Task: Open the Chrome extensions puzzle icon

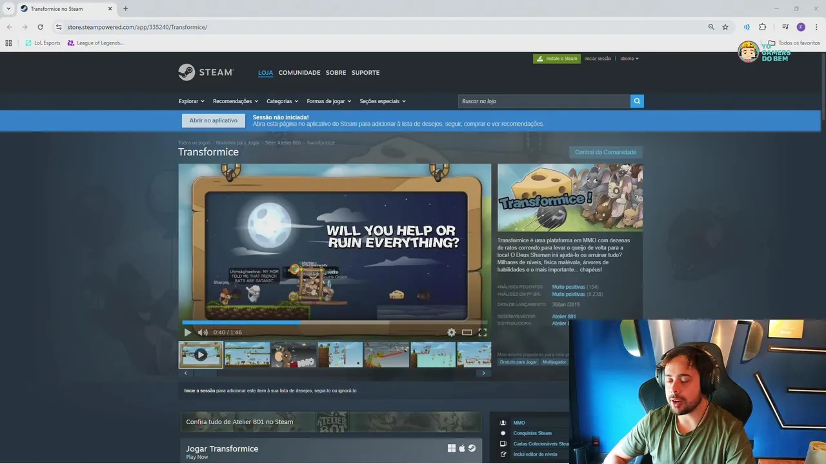Action: coord(763,27)
